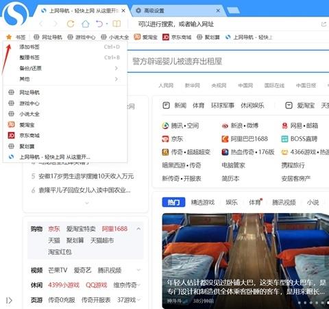Screen dimensions: 329x309
Task: Select the 腾讯视频 feed tab
Action: pyautogui.click(x=284, y=202)
